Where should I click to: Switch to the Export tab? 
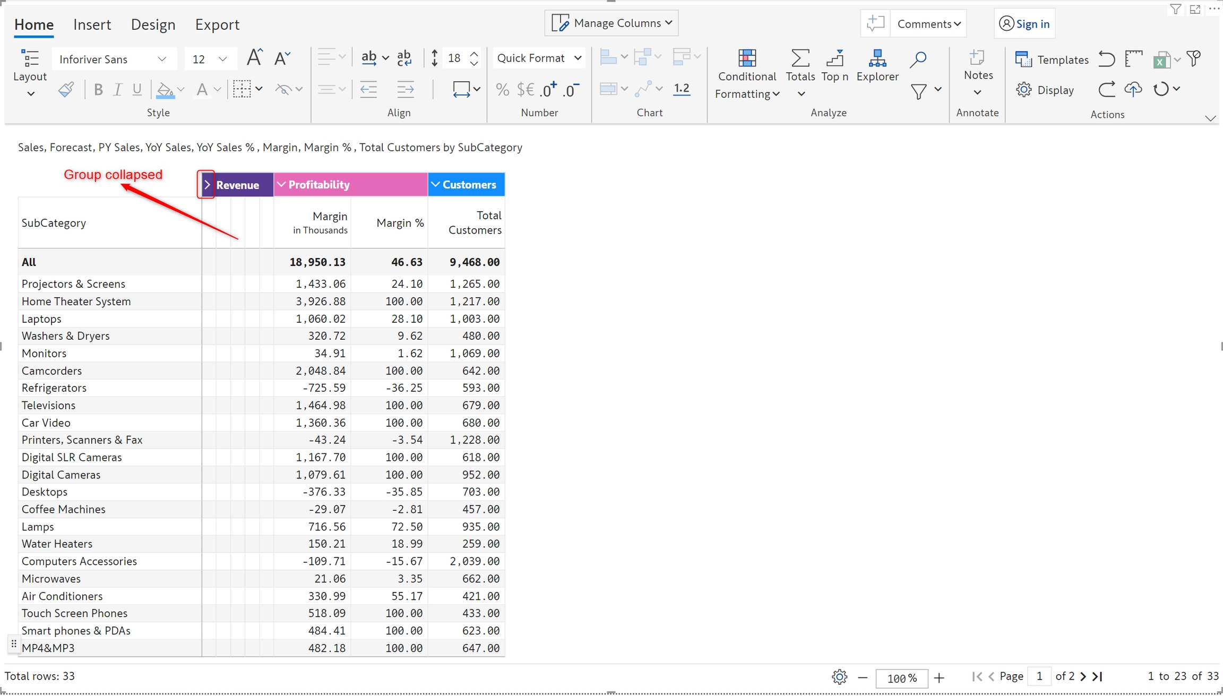tap(217, 24)
